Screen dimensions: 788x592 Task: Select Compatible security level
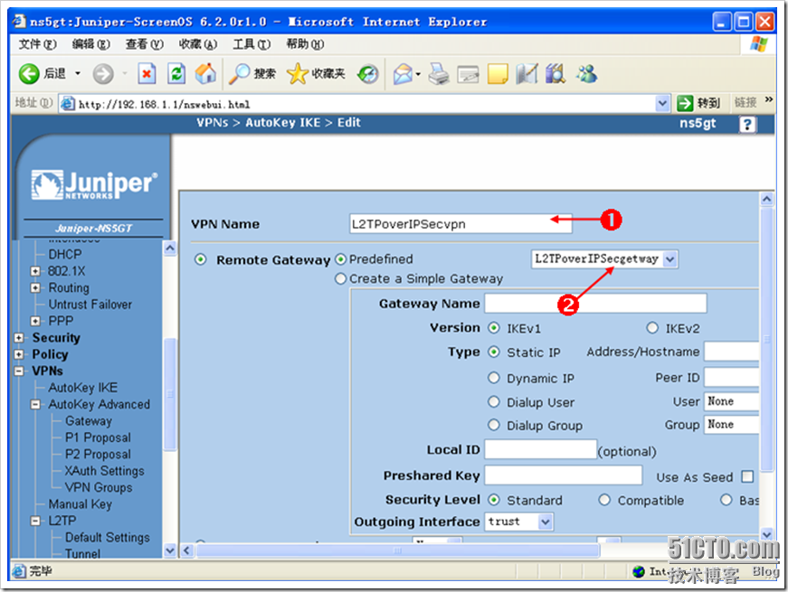604,500
